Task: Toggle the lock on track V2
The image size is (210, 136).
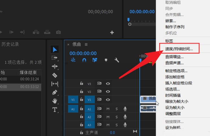Action: point(82,91)
